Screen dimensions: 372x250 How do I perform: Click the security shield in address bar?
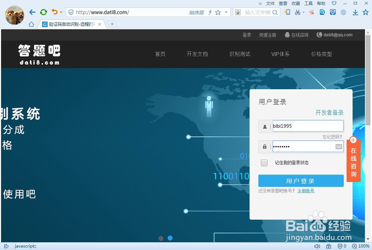pyautogui.click(x=71, y=12)
